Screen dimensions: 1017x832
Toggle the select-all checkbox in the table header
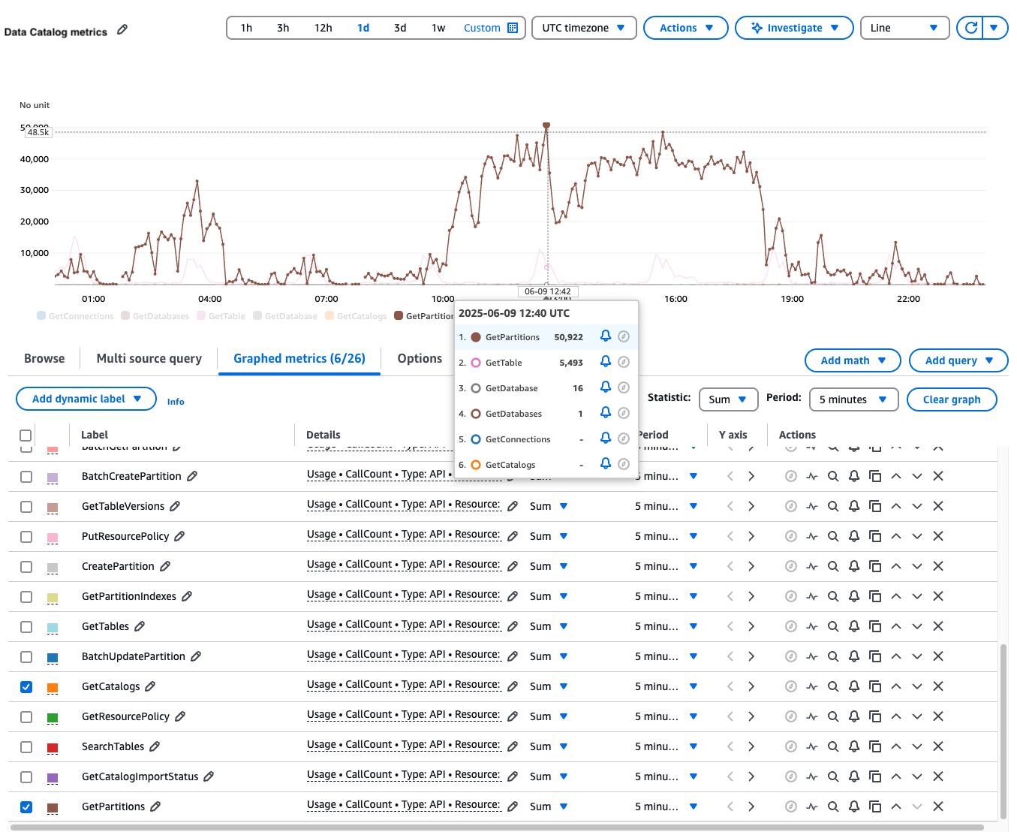point(26,435)
